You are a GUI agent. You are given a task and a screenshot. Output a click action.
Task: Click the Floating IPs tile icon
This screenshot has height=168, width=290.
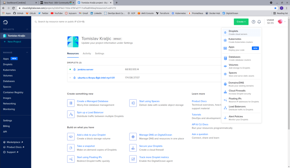(x=71, y=159)
